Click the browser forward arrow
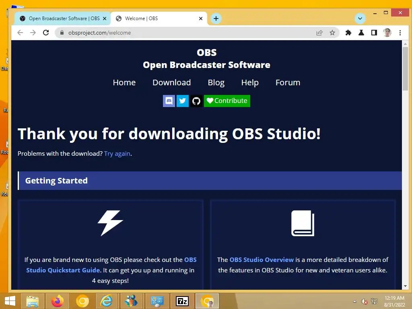The width and height of the screenshot is (412, 309). tap(33, 33)
